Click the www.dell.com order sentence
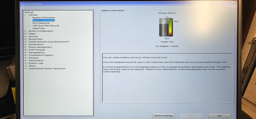Viewport: 256px width, 119px height. tap(135, 58)
